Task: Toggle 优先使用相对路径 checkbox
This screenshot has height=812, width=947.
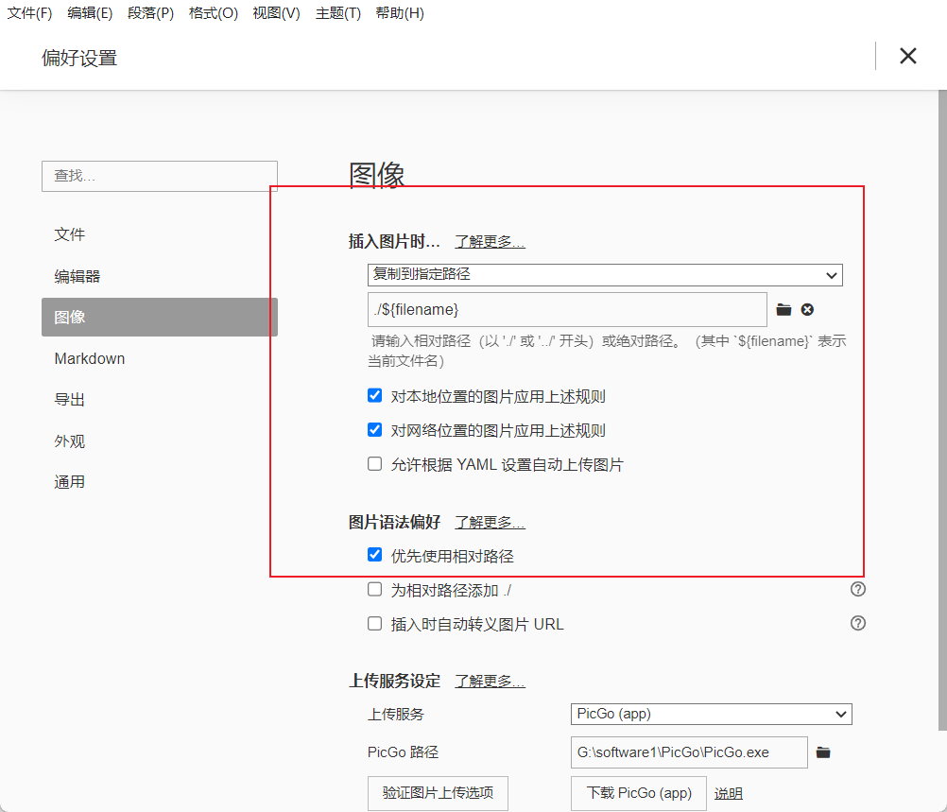Action: click(x=374, y=555)
